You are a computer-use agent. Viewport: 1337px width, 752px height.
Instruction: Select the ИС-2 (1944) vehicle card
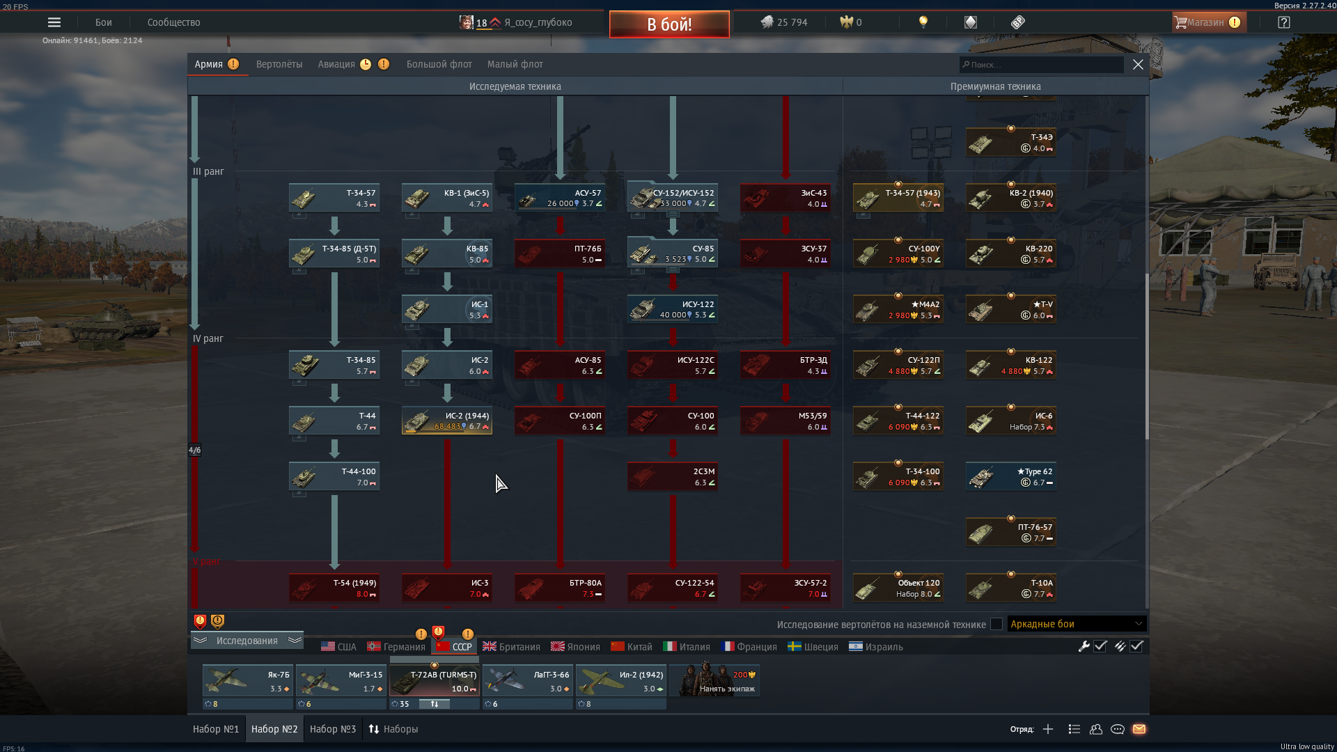click(447, 421)
